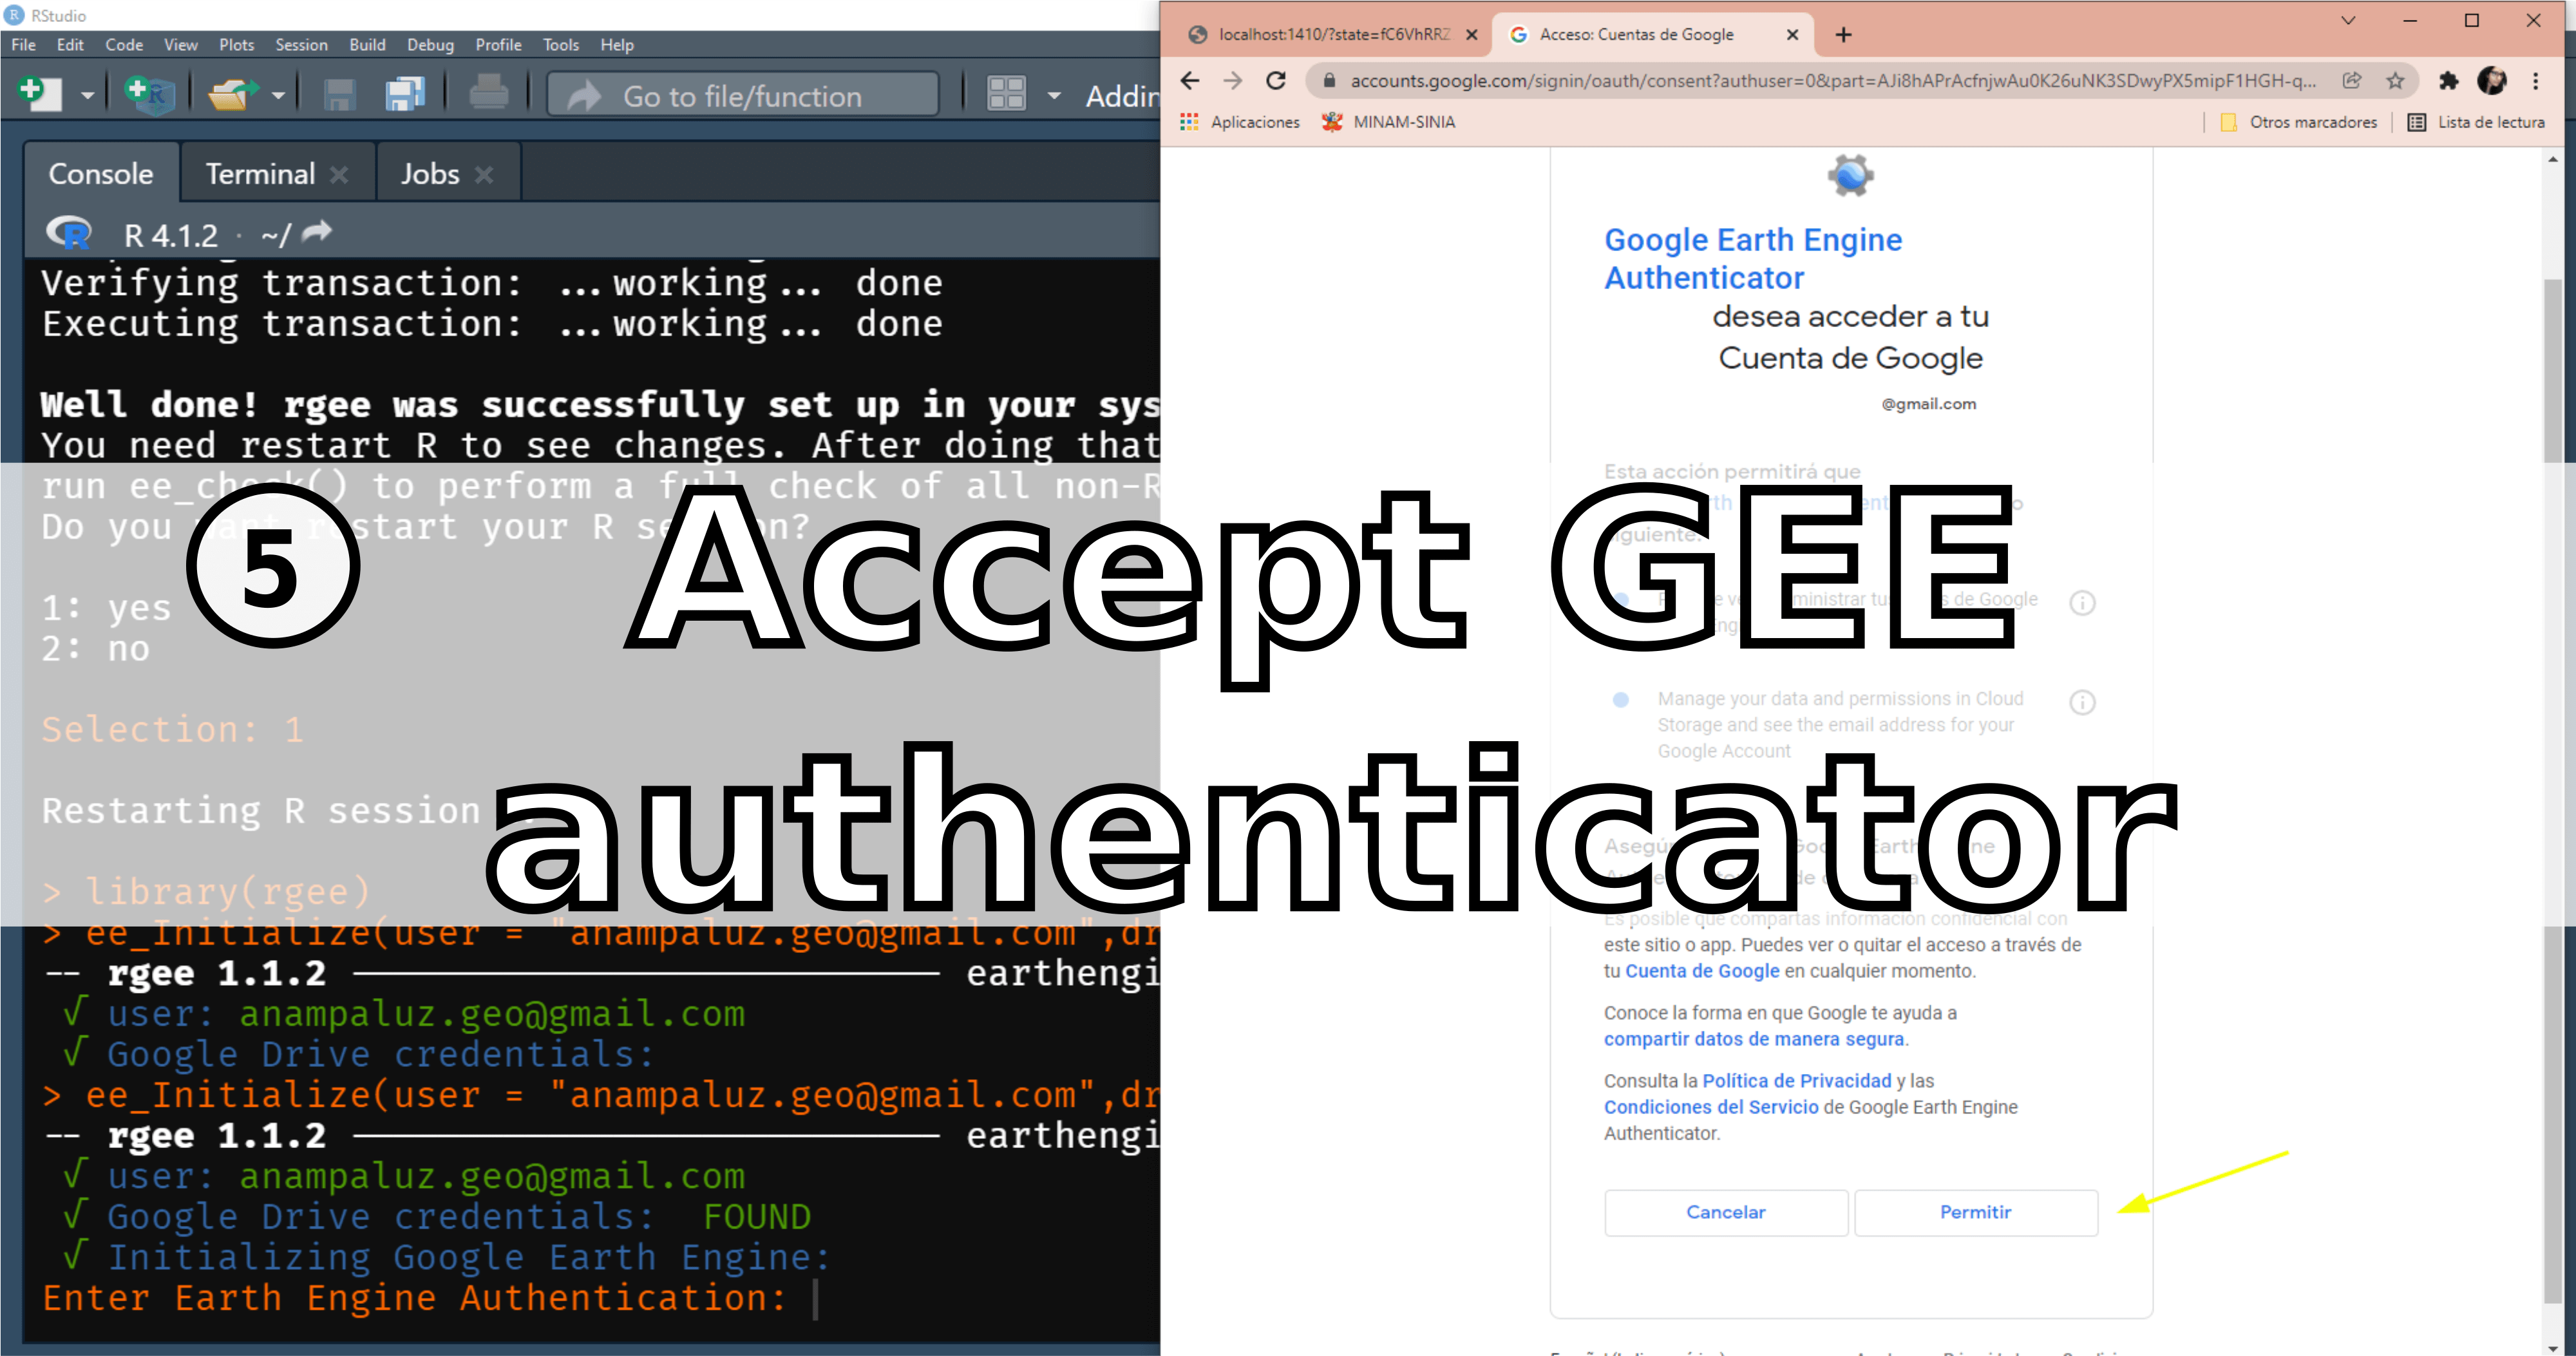Click the Save All documents icon
This screenshot has width=2576, height=1356.
pos(405,94)
